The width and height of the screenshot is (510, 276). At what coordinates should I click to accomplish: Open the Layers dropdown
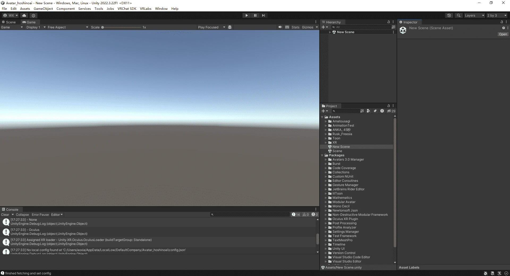coord(474,15)
